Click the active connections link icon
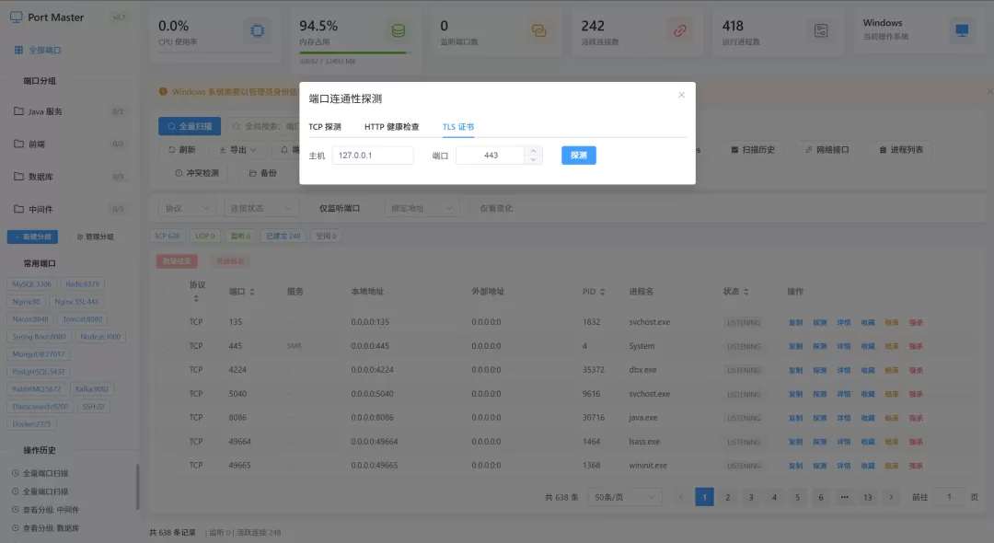 pyautogui.click(x=679, y=30)
